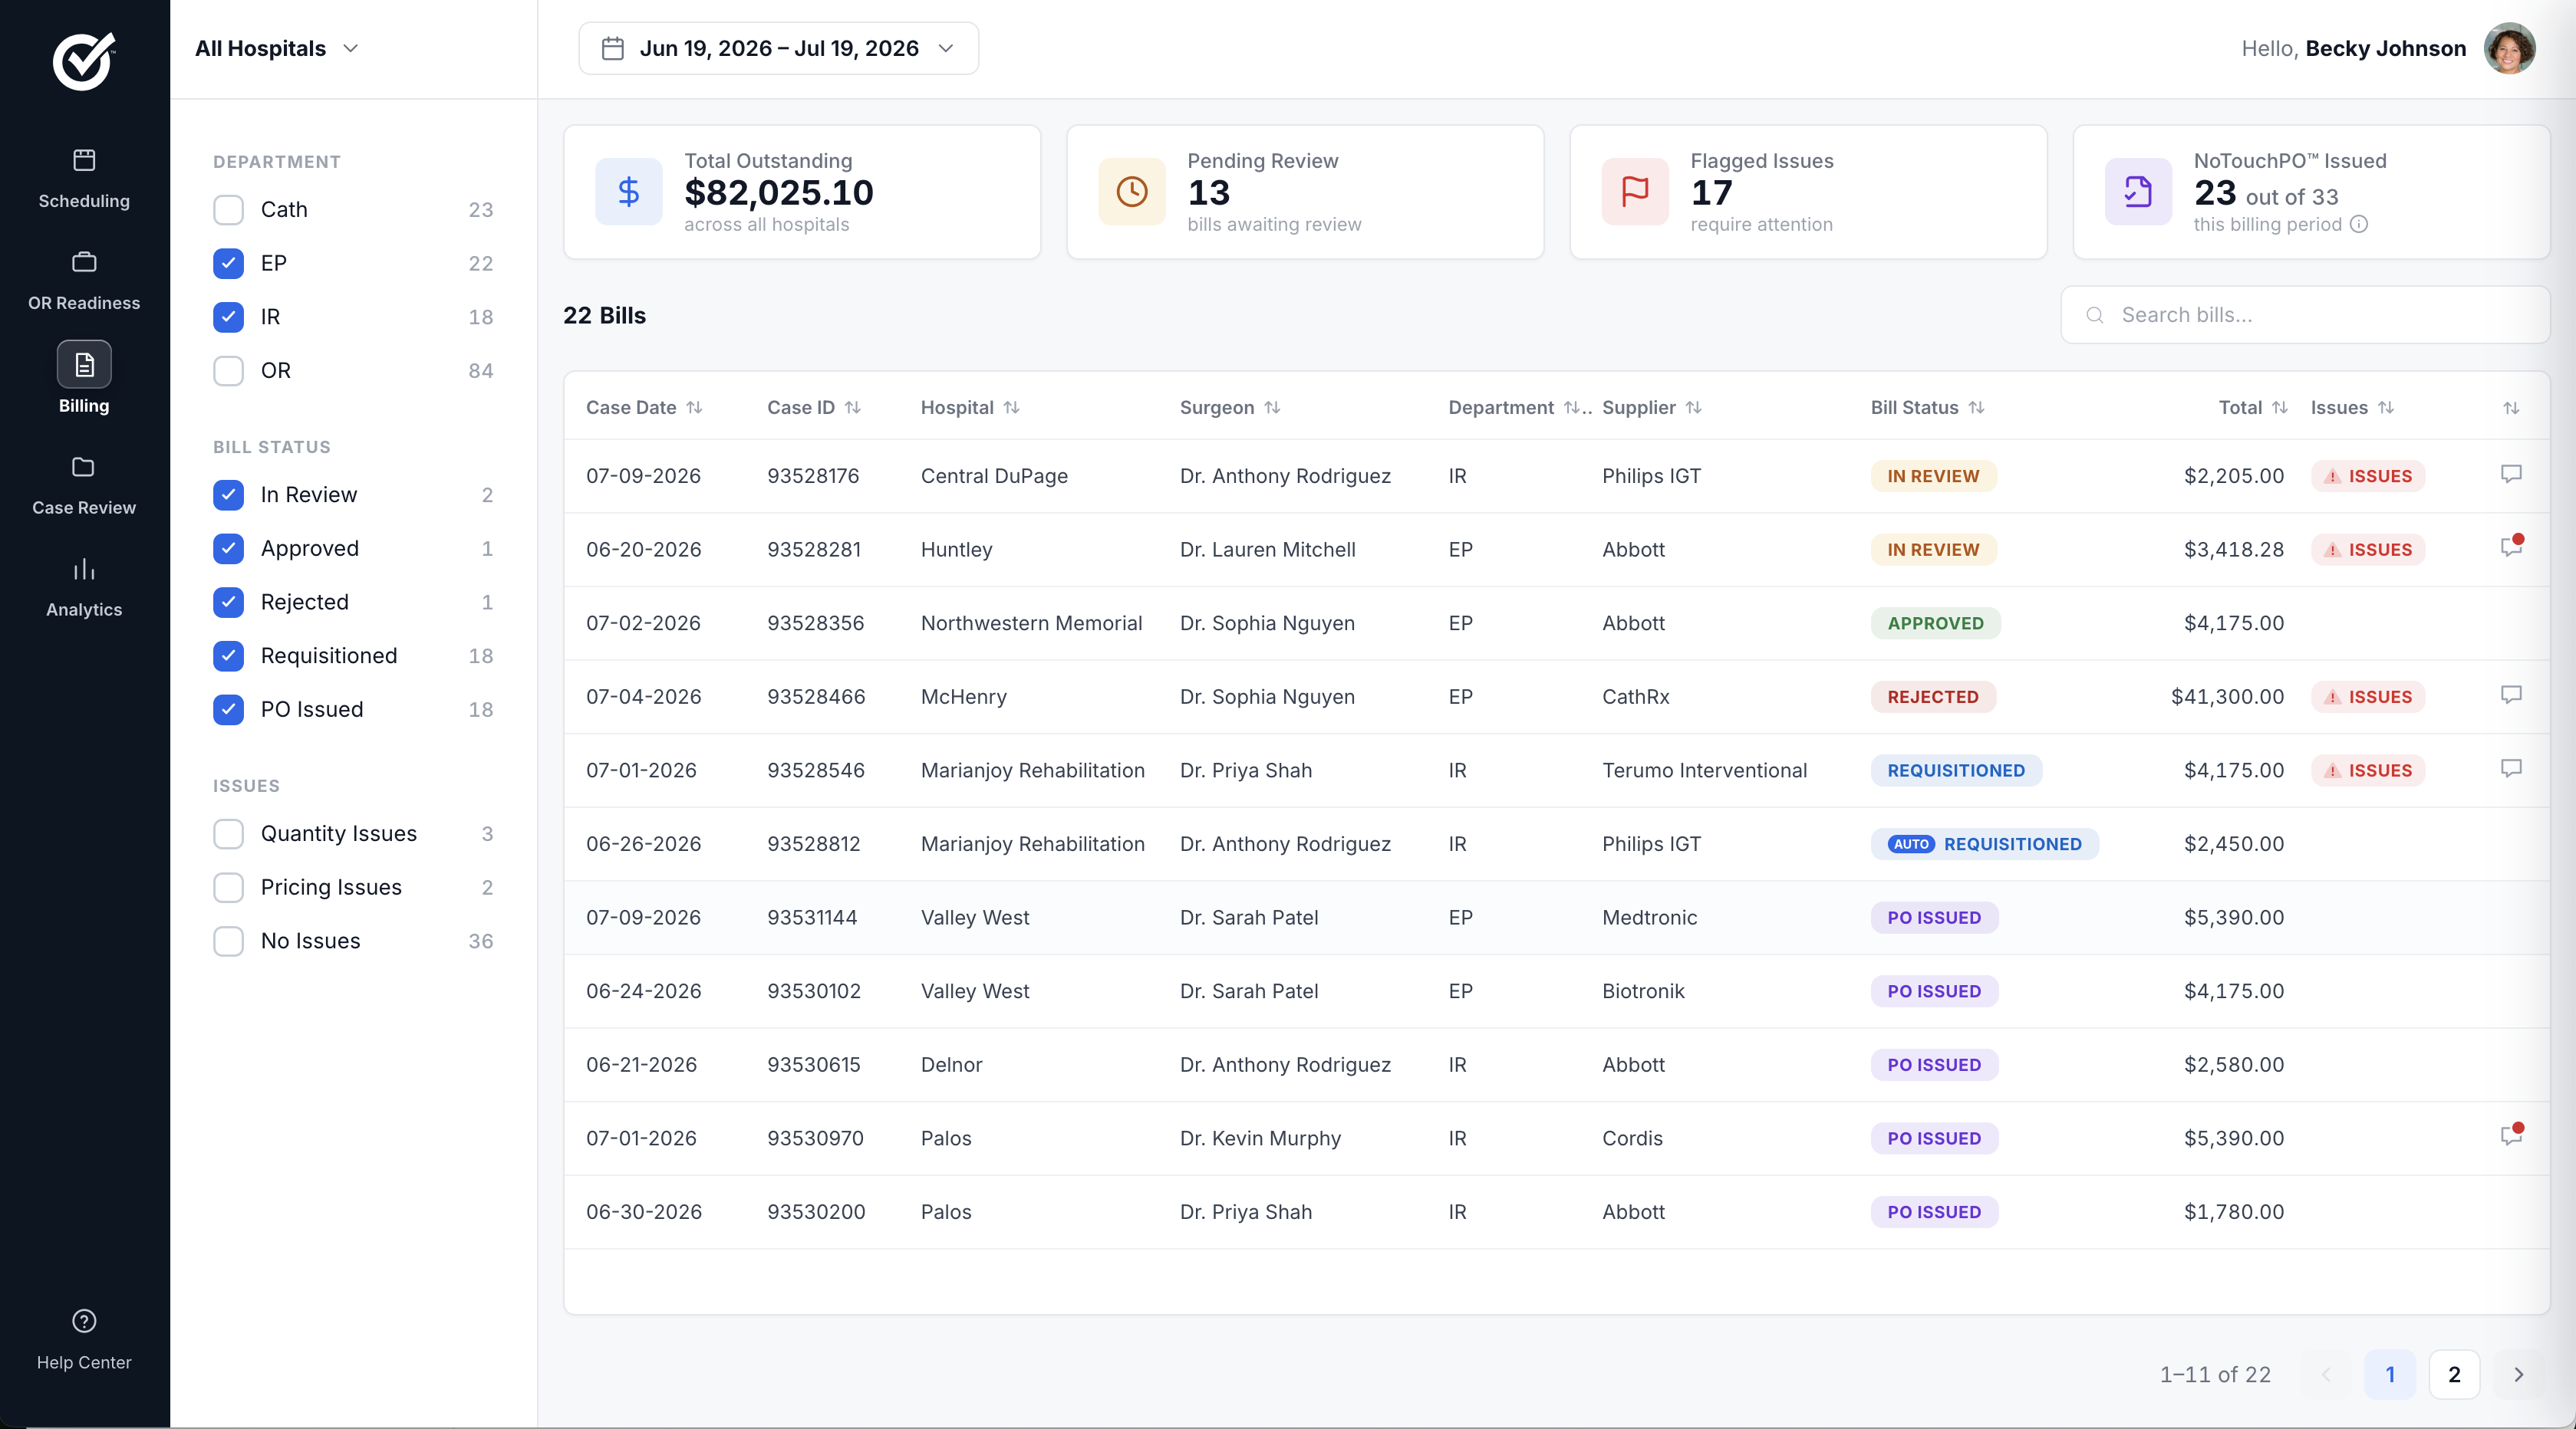Open the OR Readiness briefcase icon
Image resolution: width=2576 pixels, height=1429 pixels.
point(84,262)
